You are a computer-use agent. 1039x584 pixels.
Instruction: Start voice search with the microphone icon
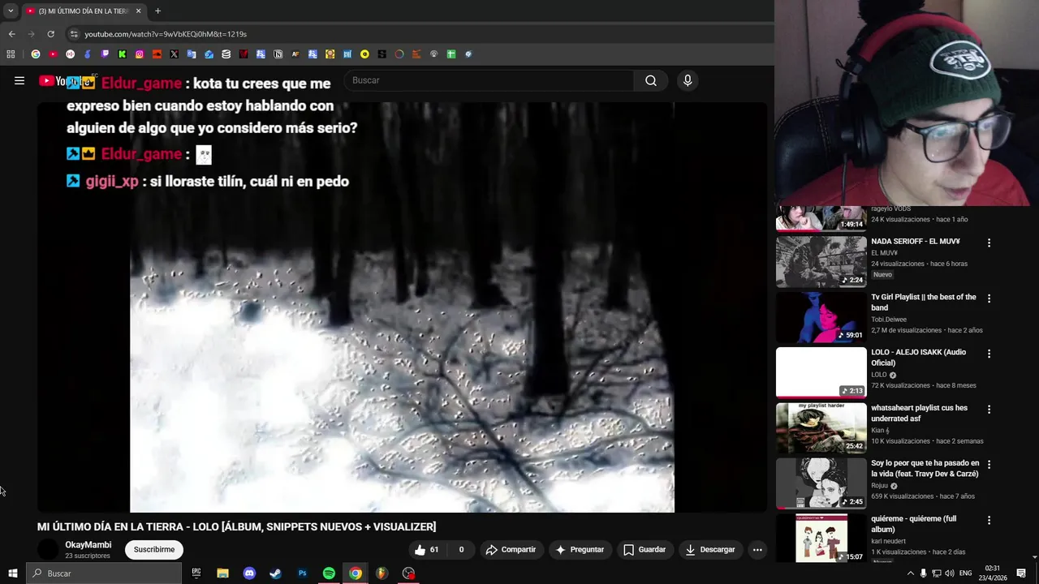[688, 80]
